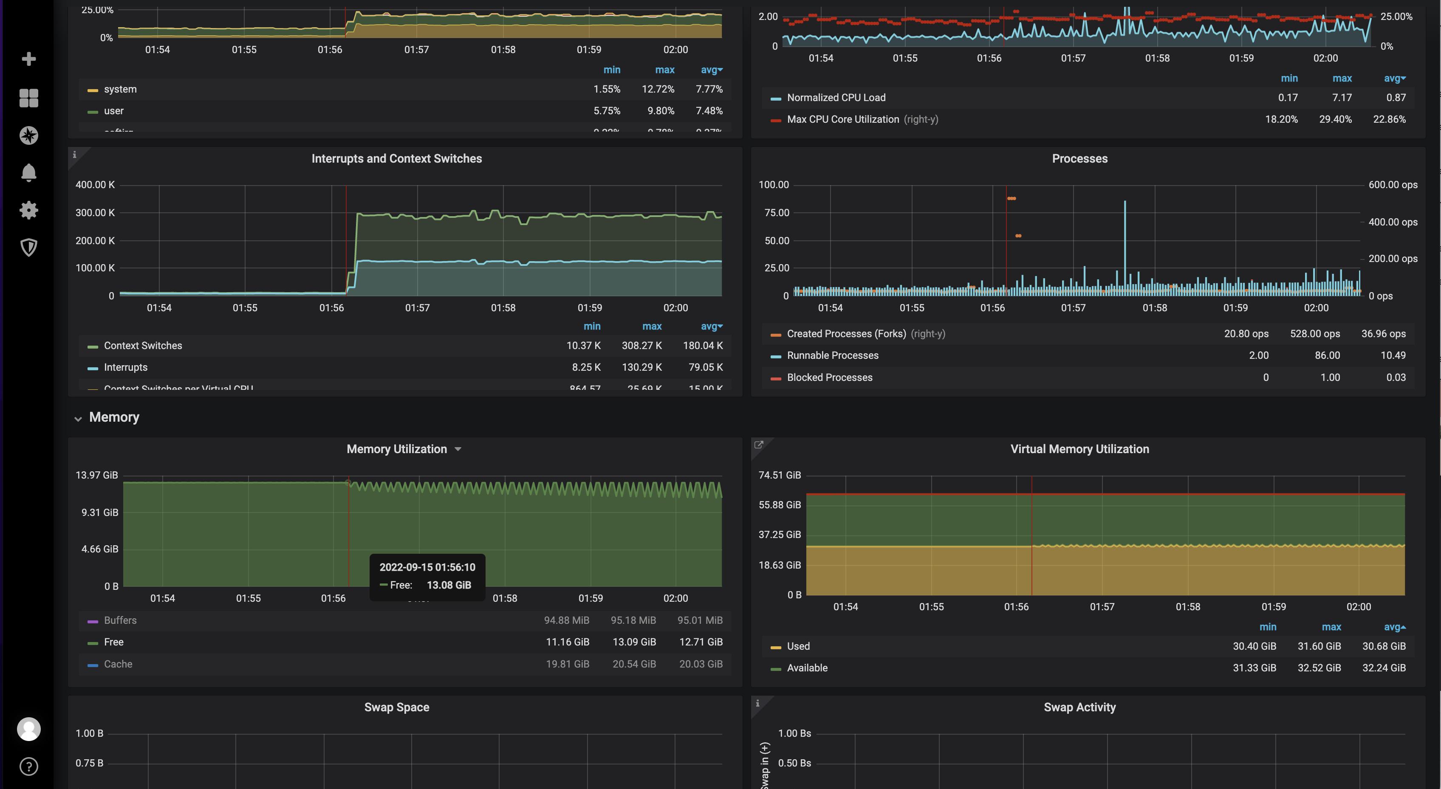Open Processes panel title menu
This screenshot has height=789, width=1441.
[x=1079, y=158]
